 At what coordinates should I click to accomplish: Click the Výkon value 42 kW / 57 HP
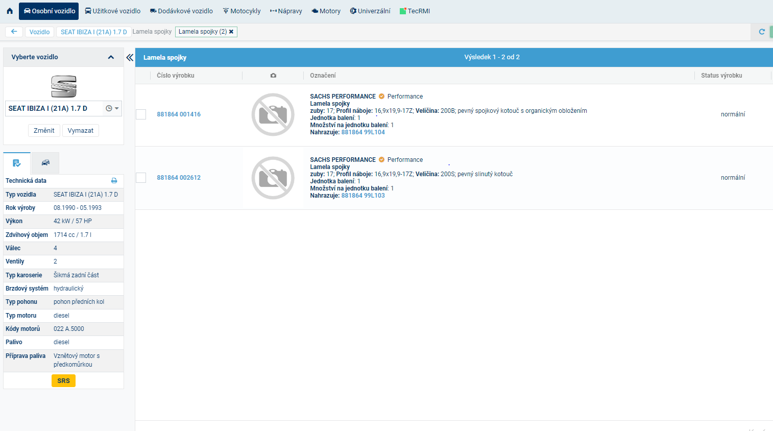pos(73,221)
